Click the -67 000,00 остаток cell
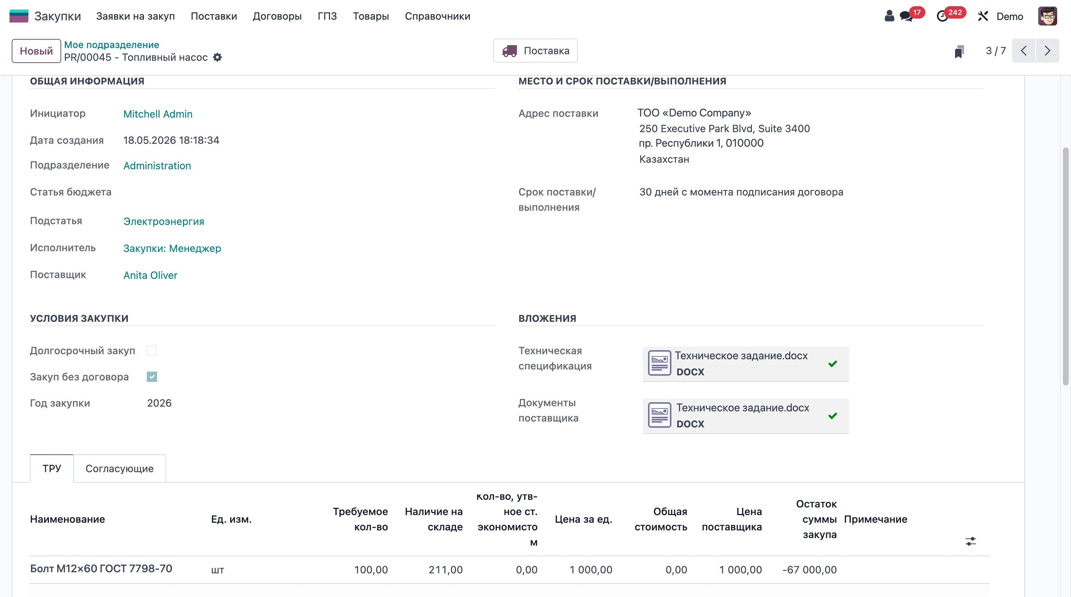This screenshot has height=597, width=1071. [x=809, y=570]
